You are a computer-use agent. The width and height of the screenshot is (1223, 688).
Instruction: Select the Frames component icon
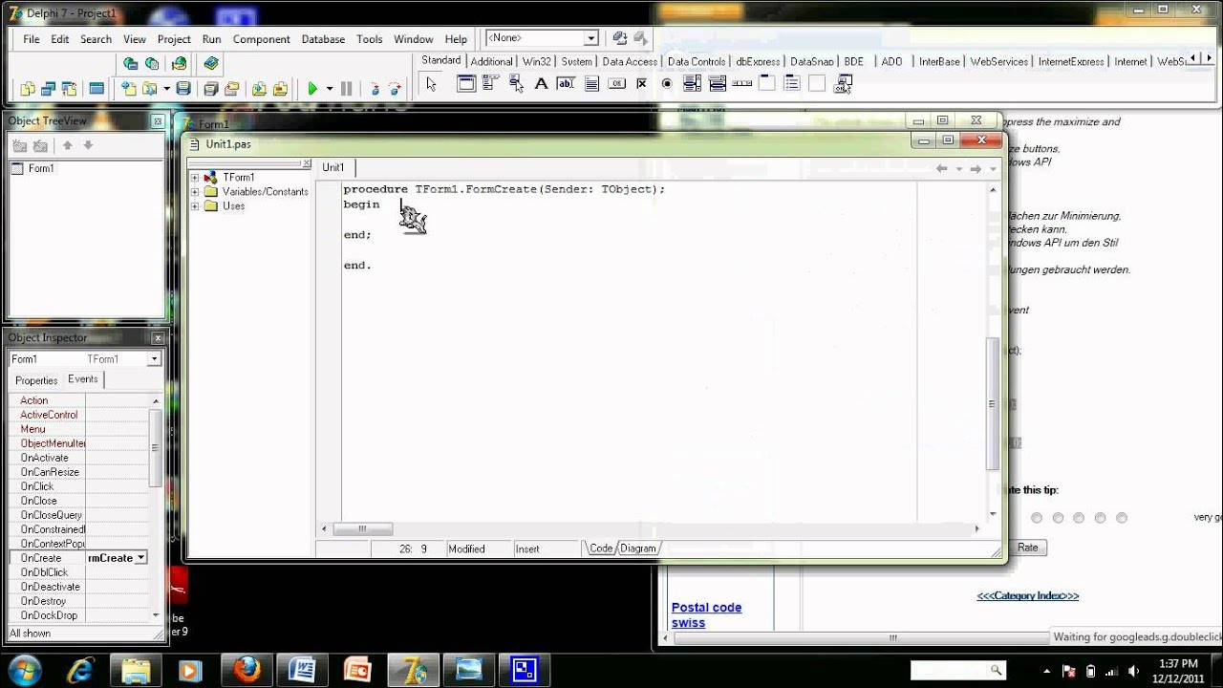[x=466, y=84]
